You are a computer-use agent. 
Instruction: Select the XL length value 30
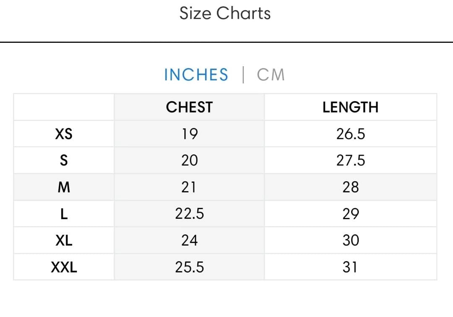coord(350,241)
